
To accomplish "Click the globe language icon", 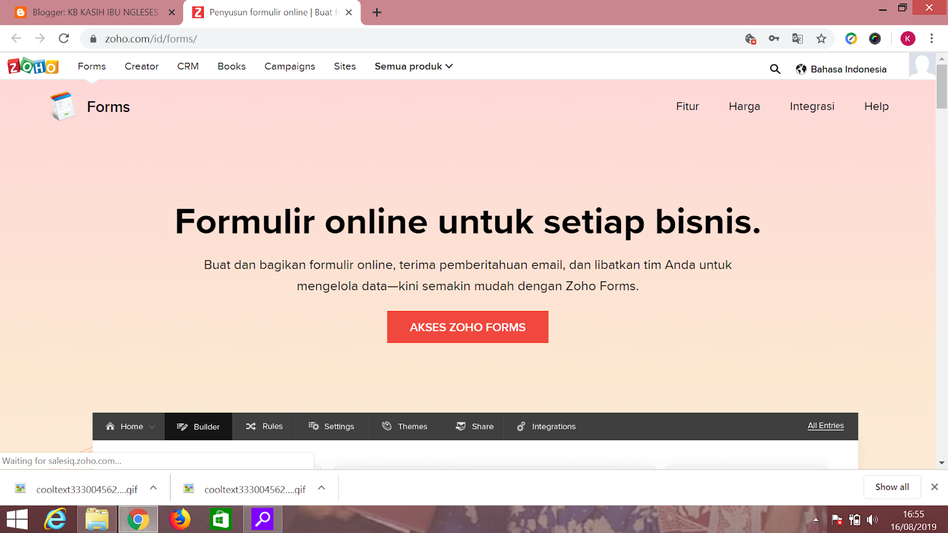I will 801,69.
